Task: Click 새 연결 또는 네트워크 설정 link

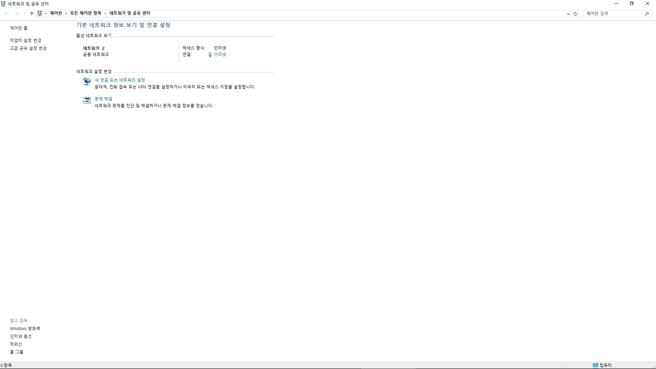Action: point(120,80)
